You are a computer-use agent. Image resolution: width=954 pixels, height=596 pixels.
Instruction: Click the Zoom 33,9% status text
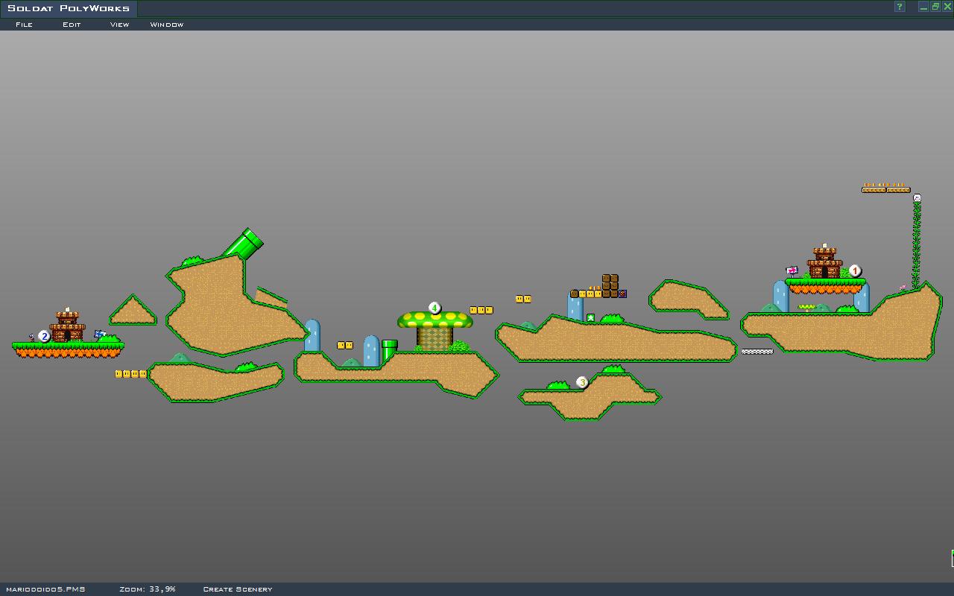tap(147, 589)
